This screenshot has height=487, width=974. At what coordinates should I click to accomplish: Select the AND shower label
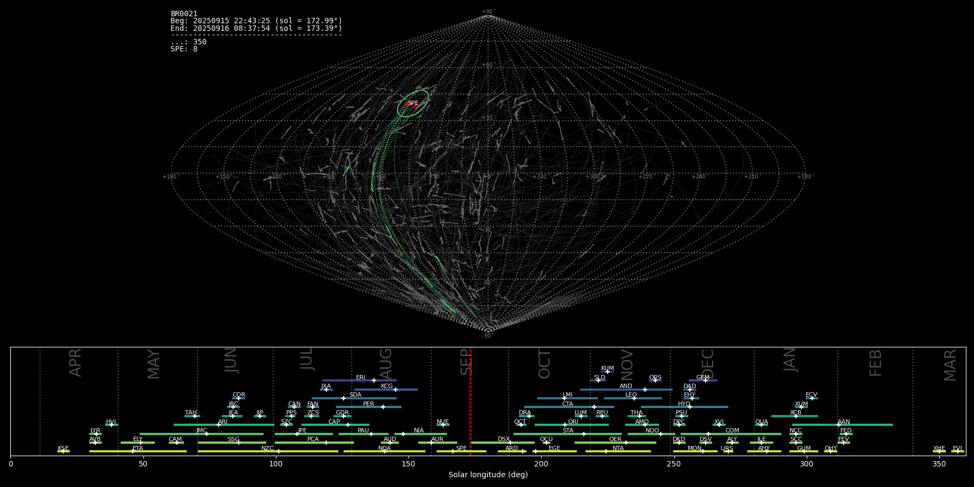coord(626,386)
